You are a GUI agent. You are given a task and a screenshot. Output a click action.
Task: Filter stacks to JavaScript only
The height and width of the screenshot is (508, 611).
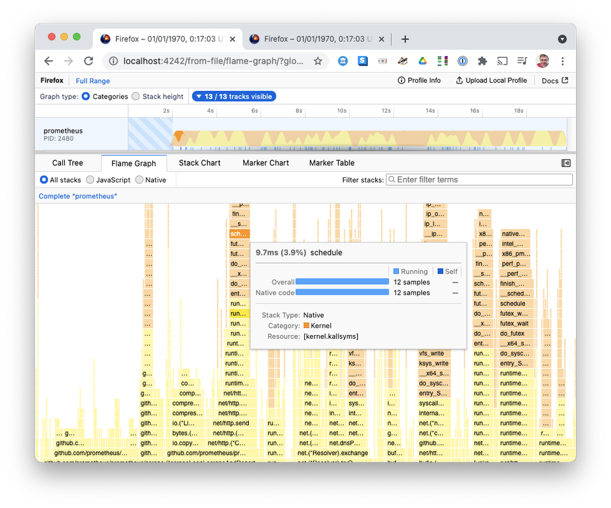coord(90,179)
